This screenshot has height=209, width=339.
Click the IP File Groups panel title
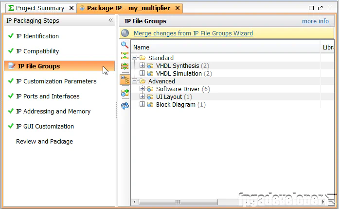(x=145, y=21)
